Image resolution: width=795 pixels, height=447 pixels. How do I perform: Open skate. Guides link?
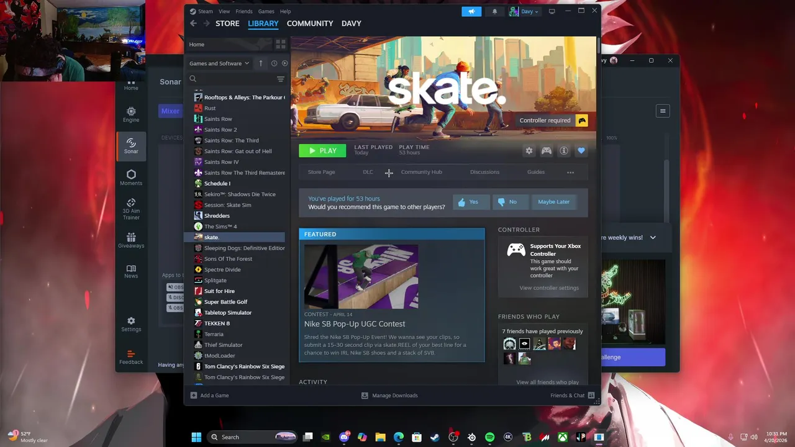536,172
